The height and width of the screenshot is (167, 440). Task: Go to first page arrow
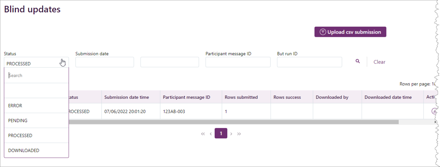coord(203,134)
